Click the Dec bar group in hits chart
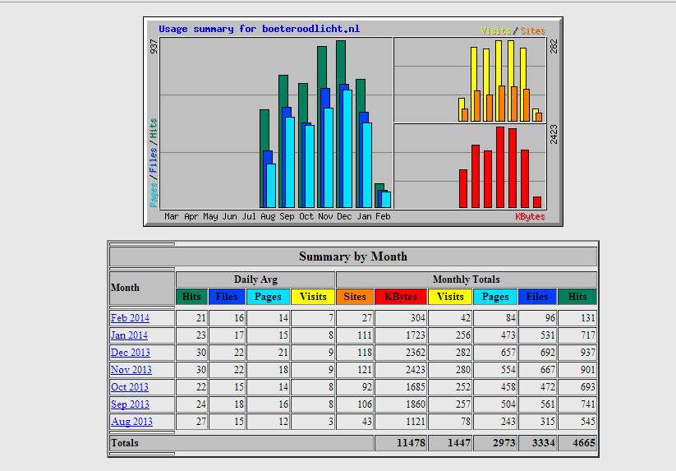Image resolution: width=676 pixels, height=471 pixels. click(344, 125)
